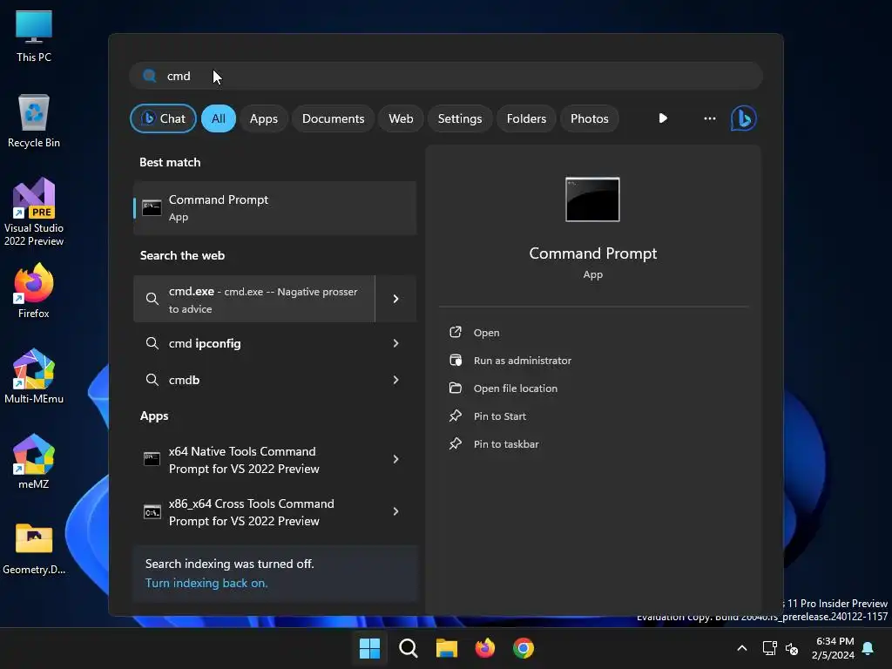Expand the cmd.exe suggestion chevron
This screenshot has height=669, width=892.
click(x=396, y=300)
